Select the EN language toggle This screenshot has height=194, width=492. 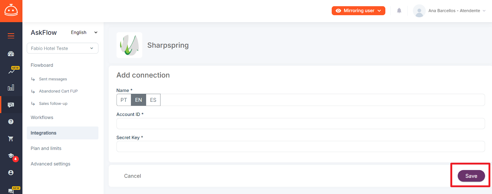(138, 100)
